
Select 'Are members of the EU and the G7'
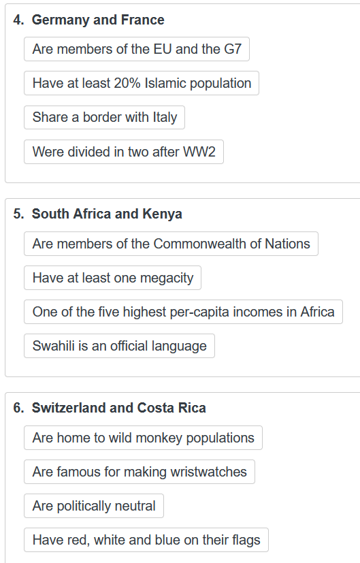tap(137, 49)
